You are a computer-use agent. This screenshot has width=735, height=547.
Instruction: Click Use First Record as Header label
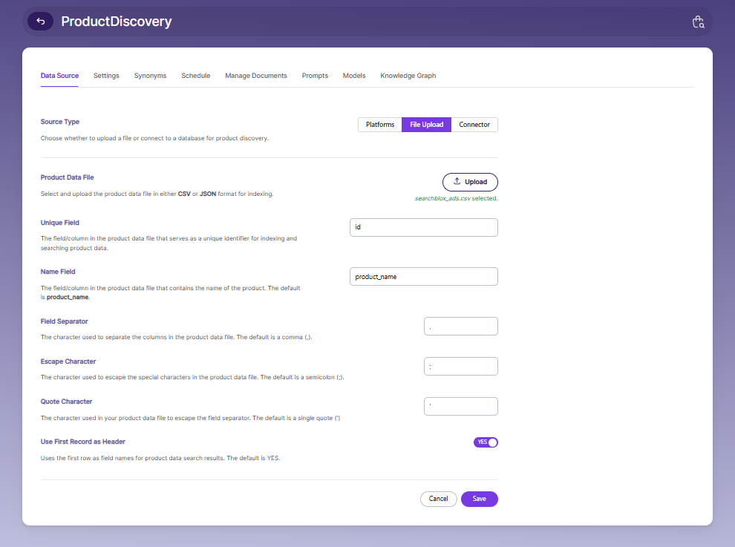83,442
